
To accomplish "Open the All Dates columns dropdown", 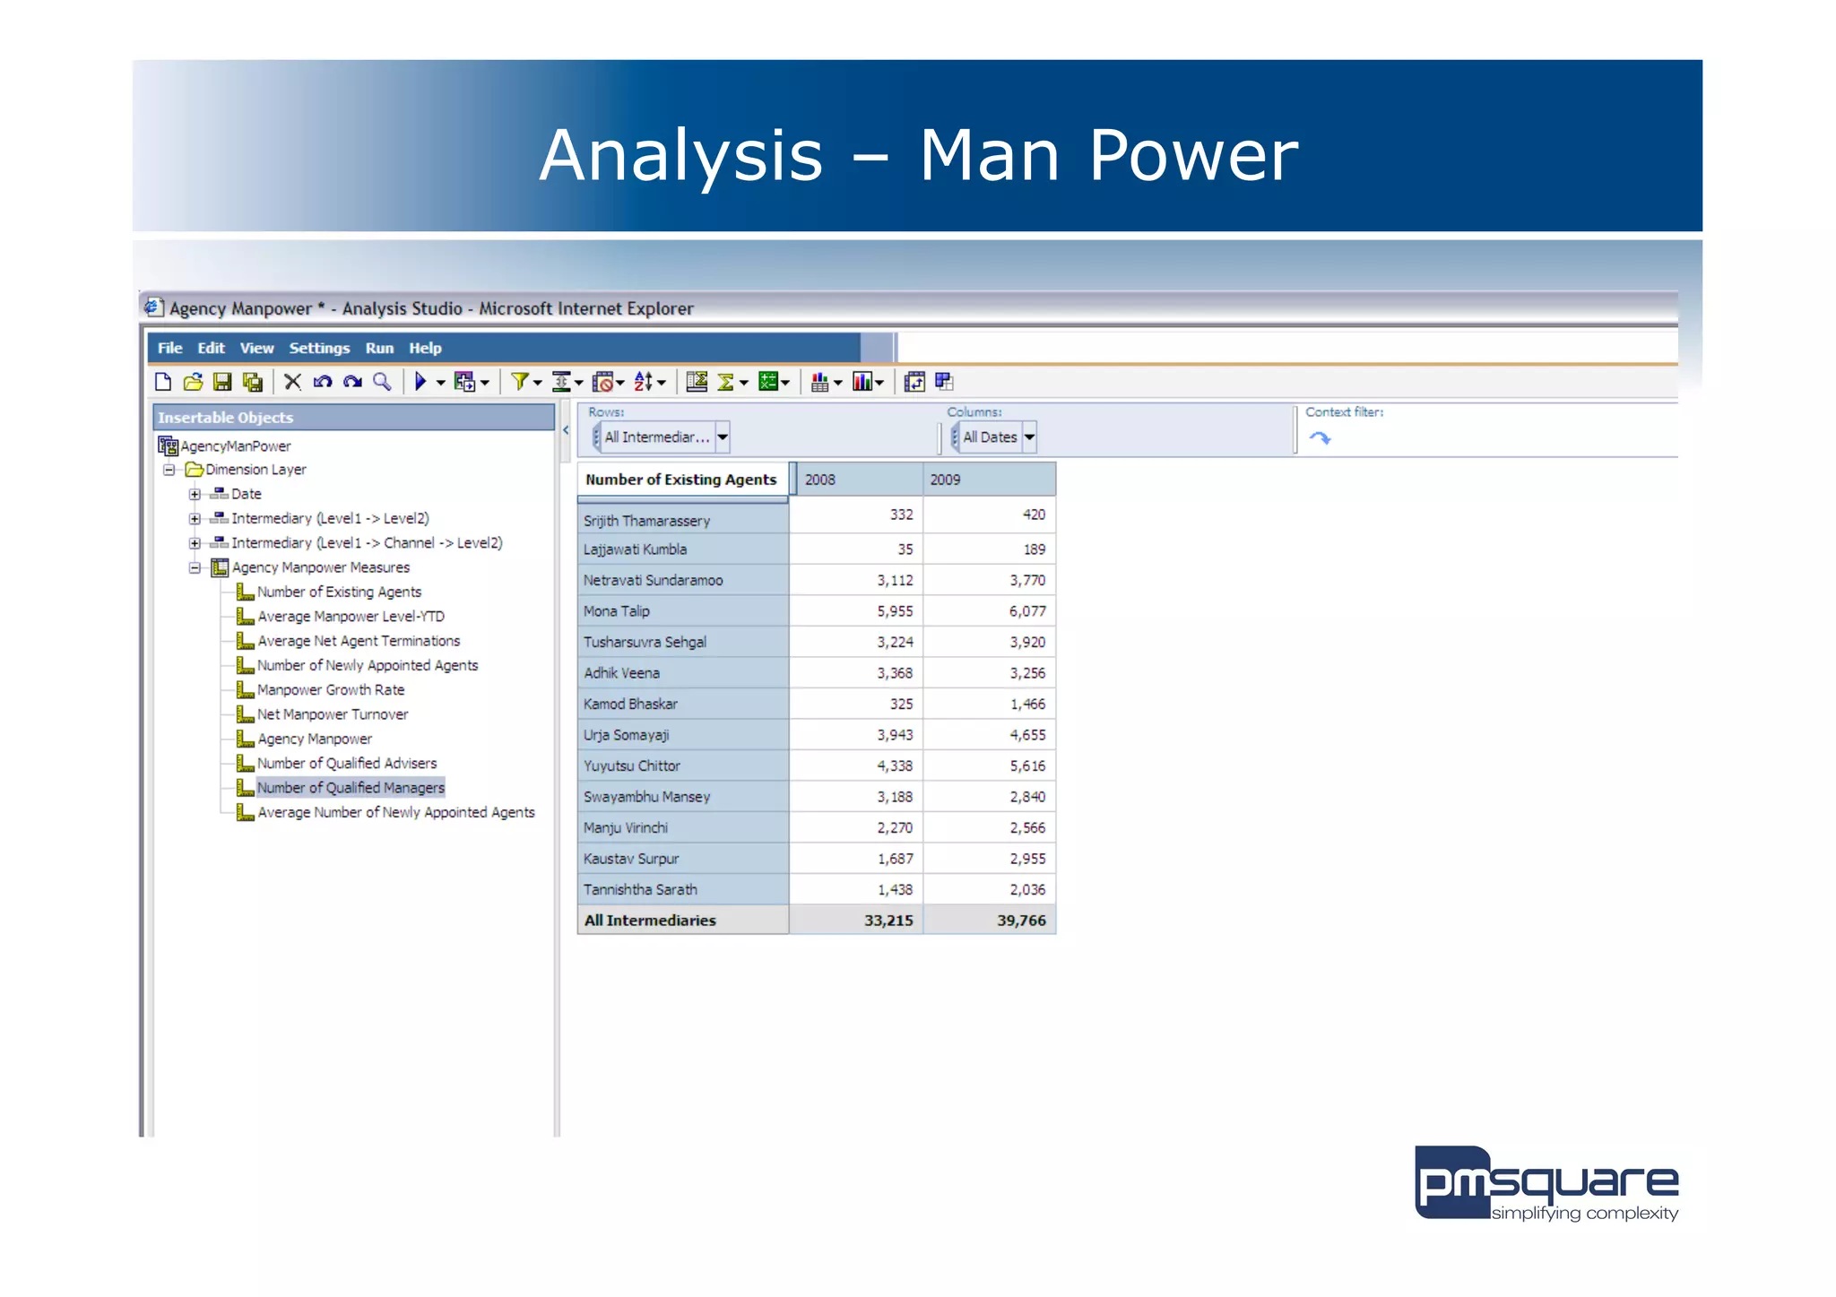I will [x=1029, y=437].
